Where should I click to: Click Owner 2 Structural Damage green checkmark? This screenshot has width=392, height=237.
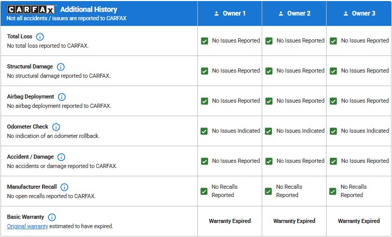coord(269,71)
